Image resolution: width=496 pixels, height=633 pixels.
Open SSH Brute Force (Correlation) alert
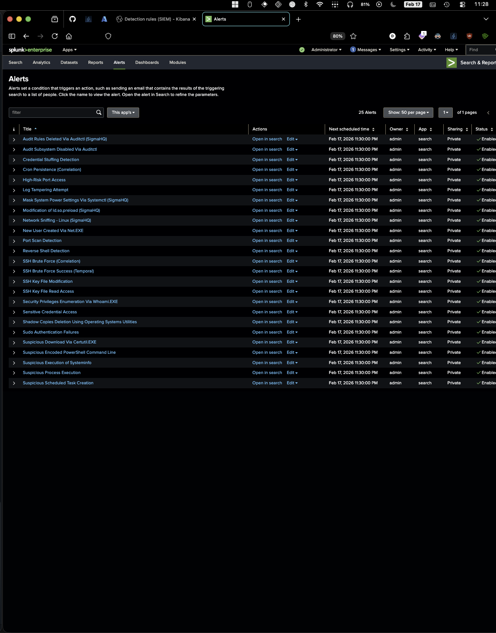[52, 261]
